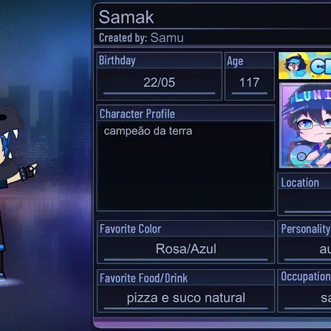Change the Favorite Color Rosa/Azul field
Screen dimensions: 331x331
coord(186,249)
